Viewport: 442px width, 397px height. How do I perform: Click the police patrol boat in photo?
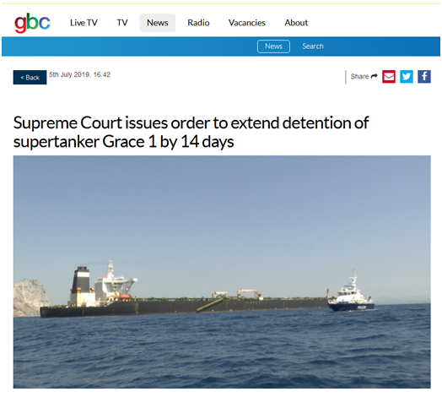coord(352,296)
